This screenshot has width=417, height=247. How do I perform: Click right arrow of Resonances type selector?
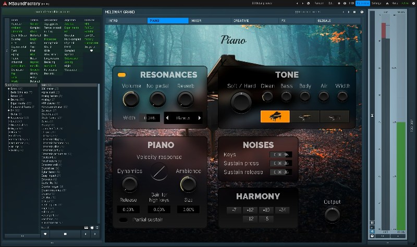click(199, 118)
